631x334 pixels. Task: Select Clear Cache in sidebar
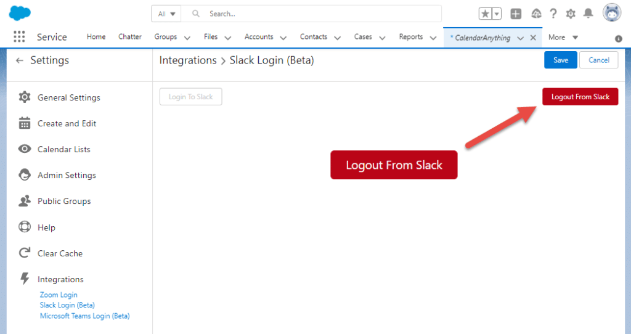coord(60,253)
